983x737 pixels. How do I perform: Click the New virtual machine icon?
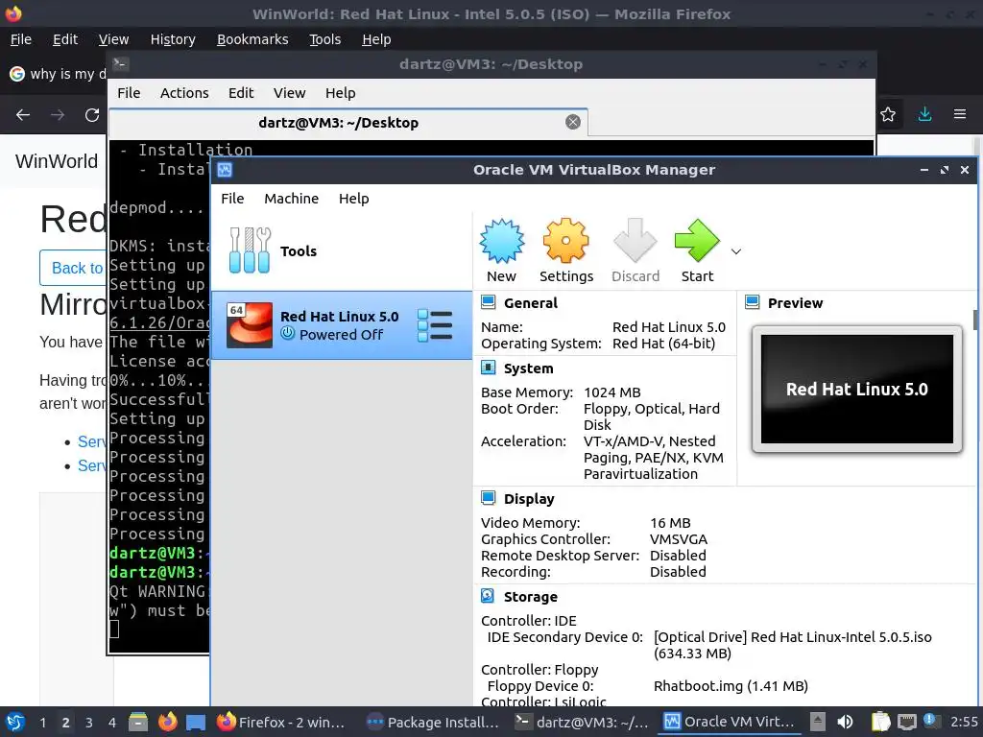click(501, 241)
